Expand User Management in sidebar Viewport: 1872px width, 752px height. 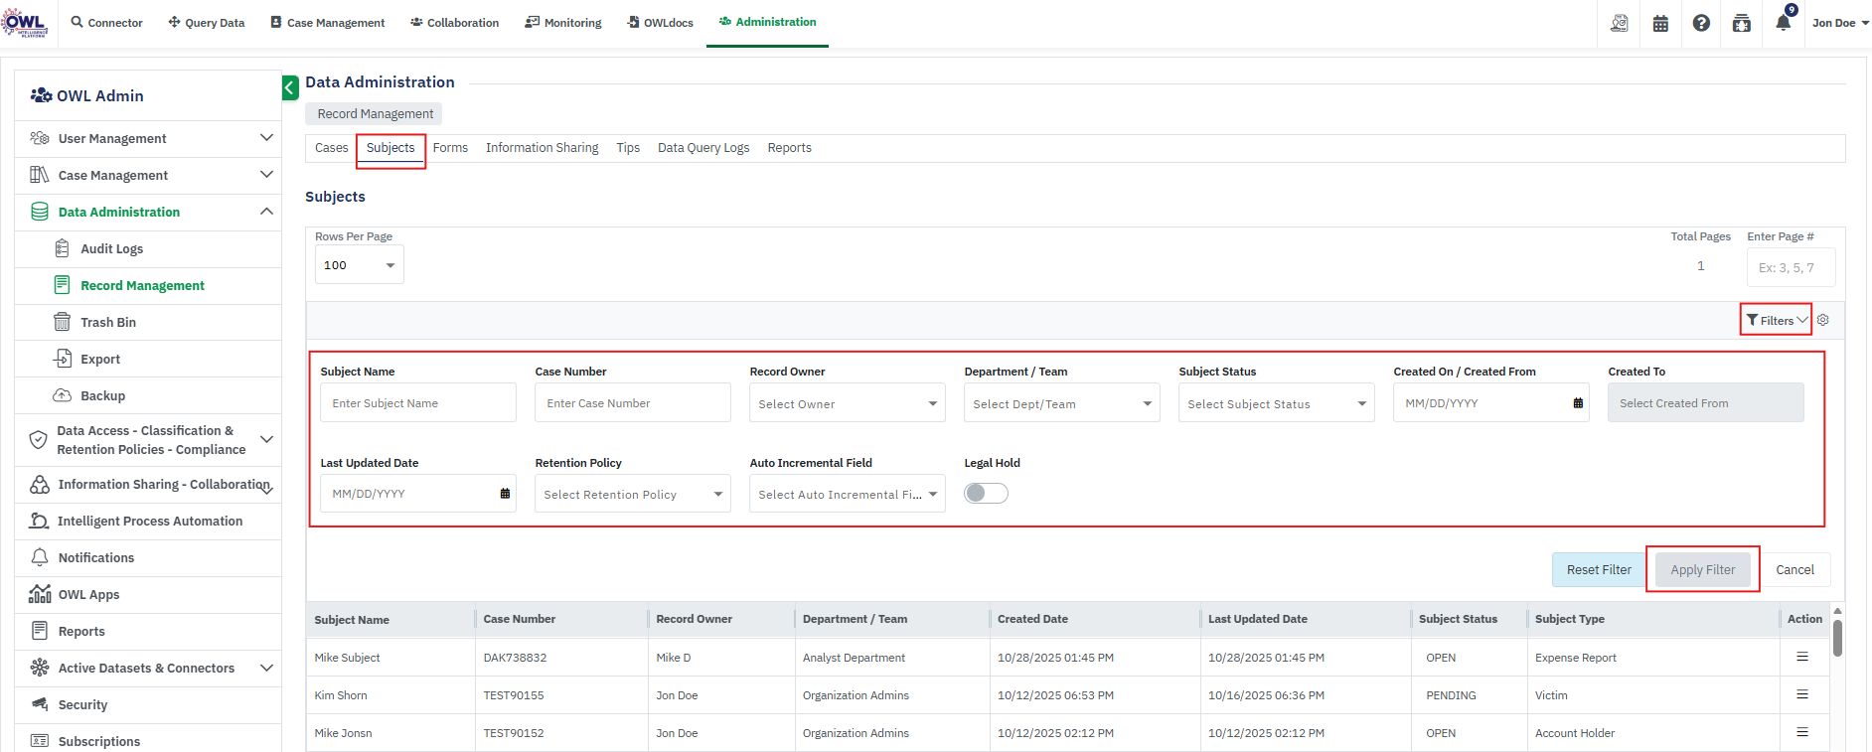click(148, 138)
